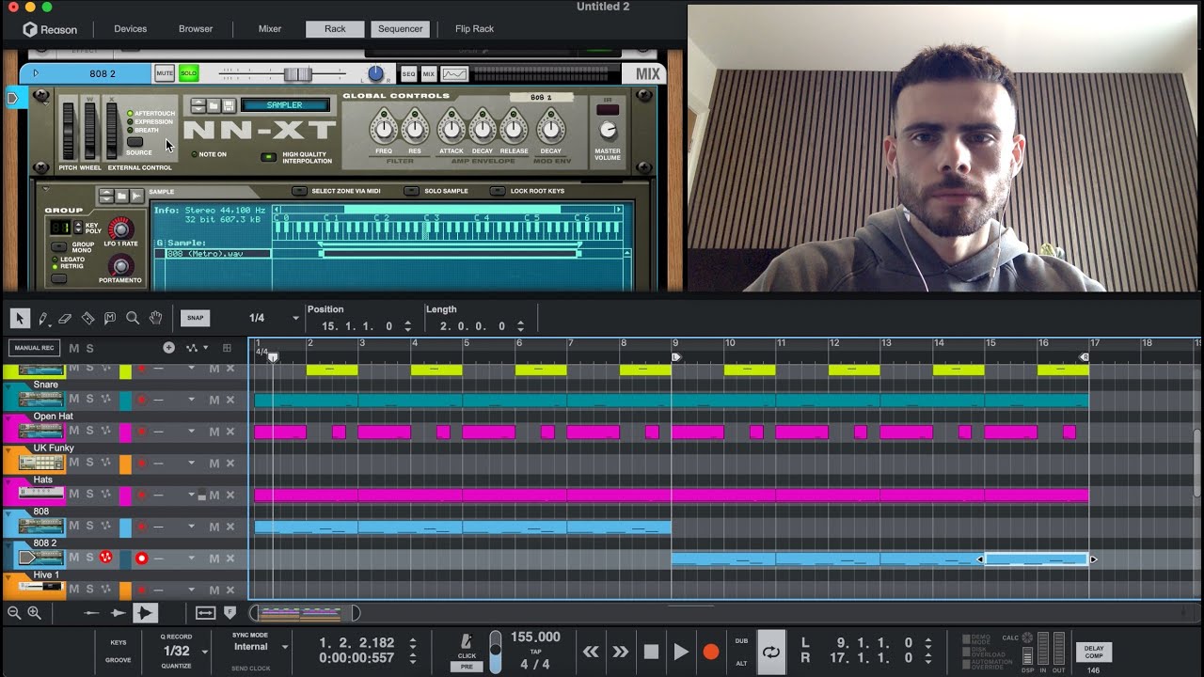Open the Devices menu
This screenshot has width=1204, height=677.
(x=131, y=28)
